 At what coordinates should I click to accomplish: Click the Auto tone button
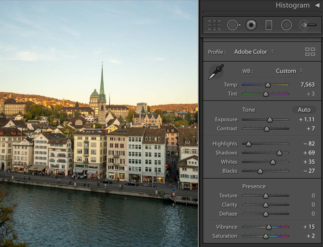click(304, 110)
